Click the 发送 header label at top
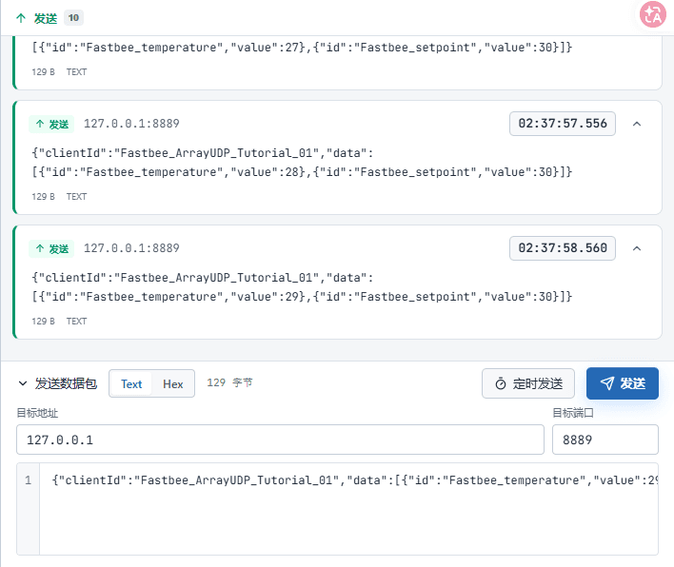674x567 pixels. click(46, 18)
